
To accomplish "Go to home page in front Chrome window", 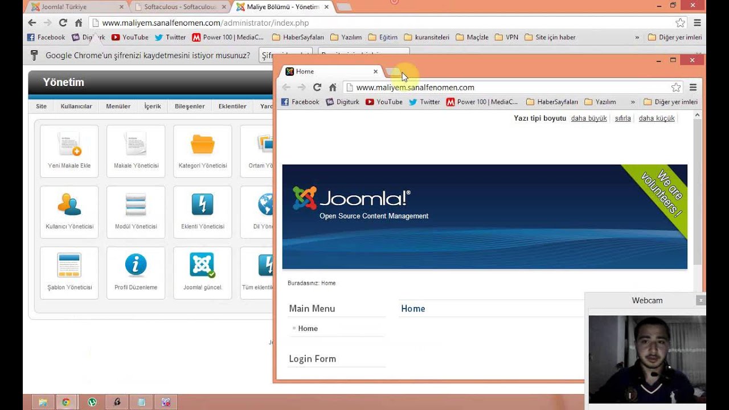I will click(333, 87).
